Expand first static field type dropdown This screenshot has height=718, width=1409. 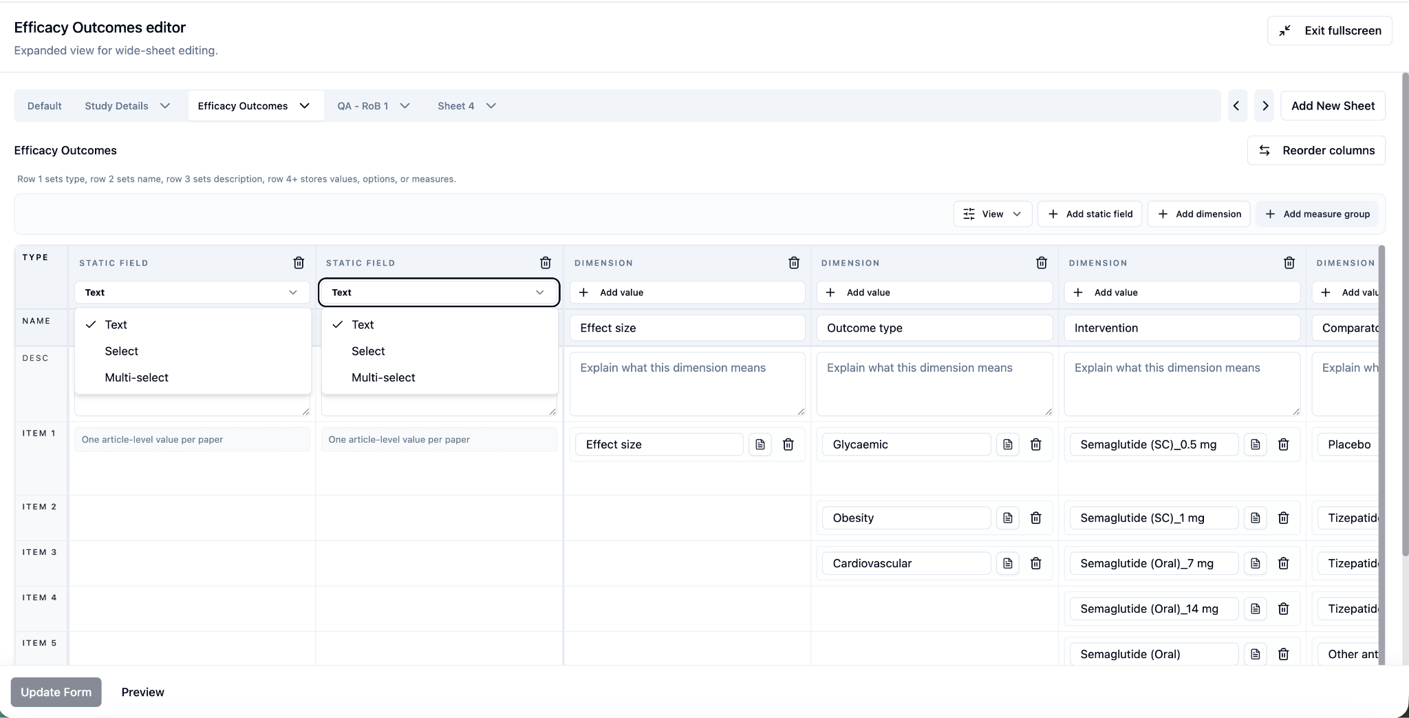coord(192,293)
